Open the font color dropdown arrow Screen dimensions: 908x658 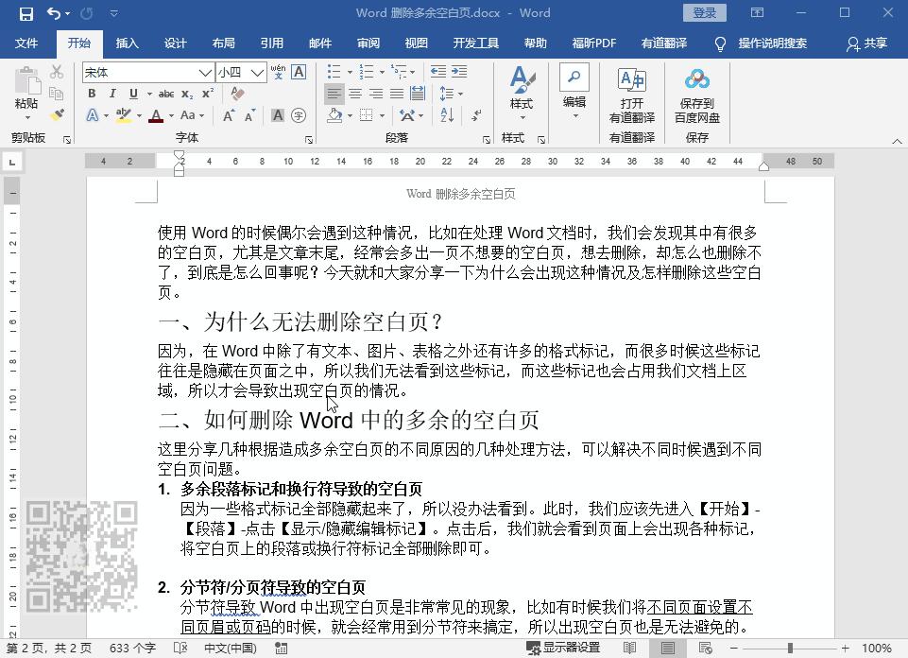[170, 116]
